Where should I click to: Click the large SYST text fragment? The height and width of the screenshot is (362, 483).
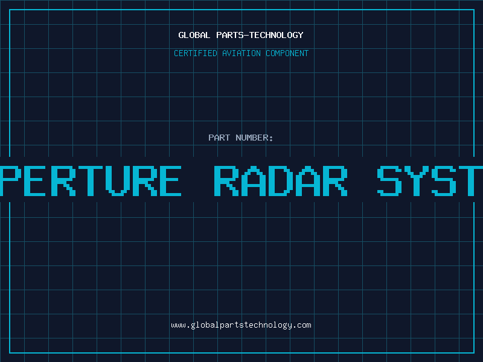coord(430,180)
